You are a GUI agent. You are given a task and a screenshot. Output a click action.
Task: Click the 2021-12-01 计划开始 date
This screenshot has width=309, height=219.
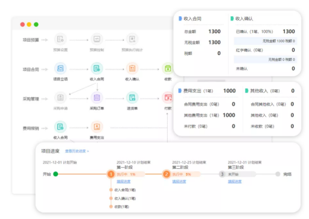click(x=60, y=162)
